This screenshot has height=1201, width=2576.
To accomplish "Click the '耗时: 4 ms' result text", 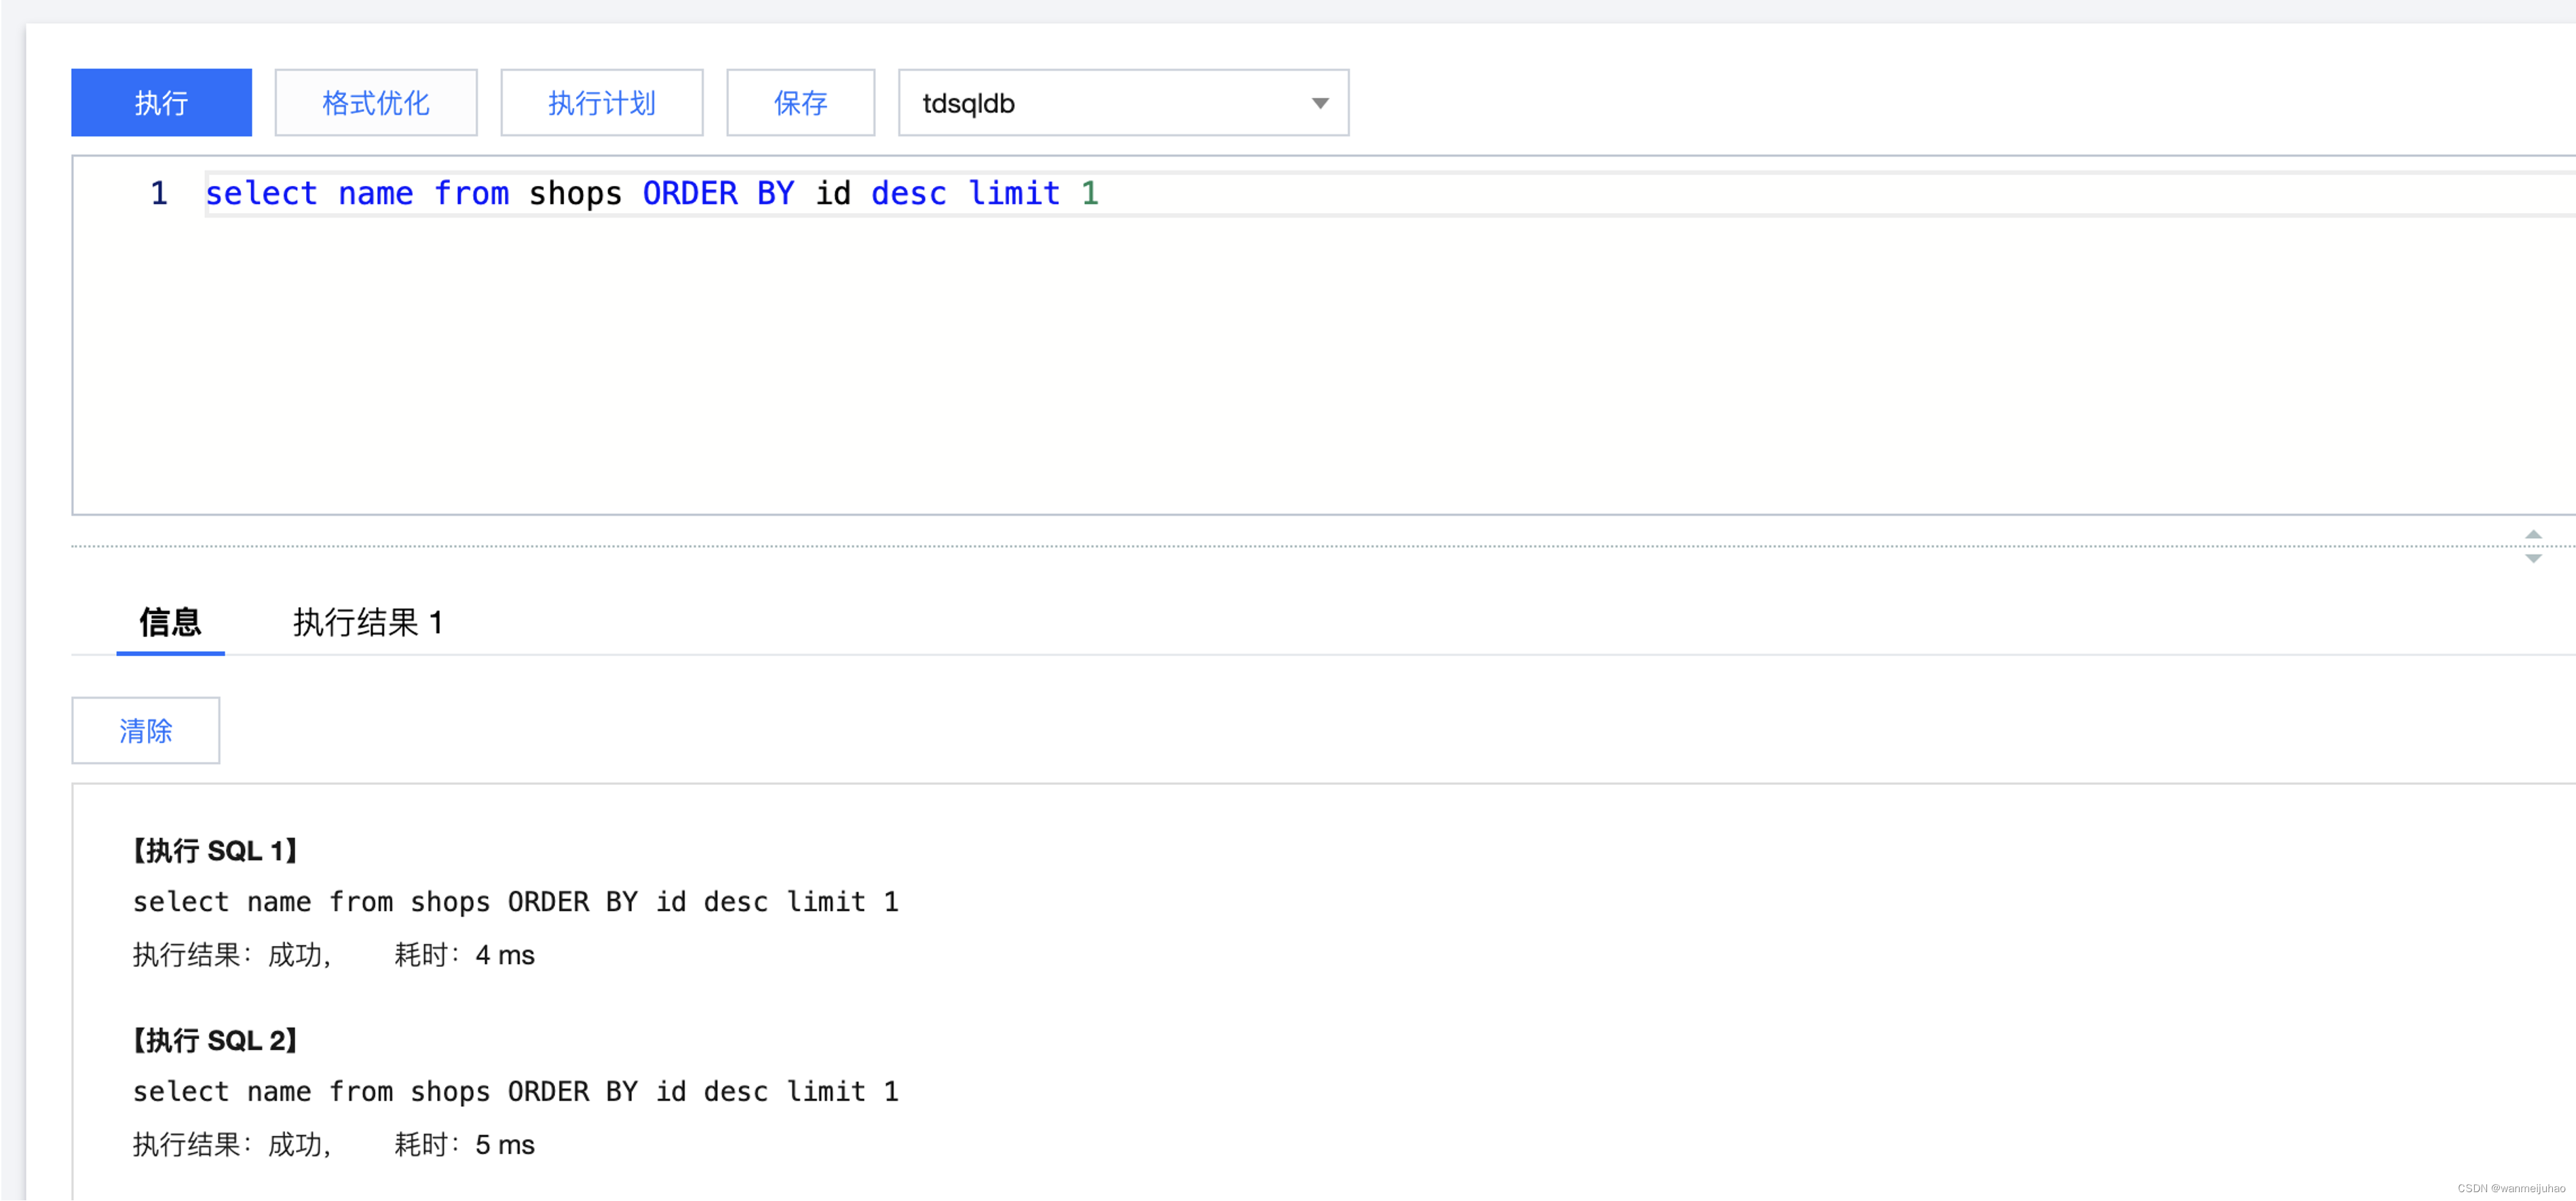I will tap(465, 955).
